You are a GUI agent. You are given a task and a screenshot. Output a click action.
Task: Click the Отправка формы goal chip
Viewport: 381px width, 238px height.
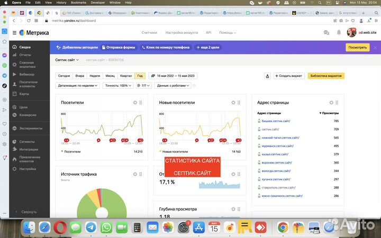tap(119, 48)
